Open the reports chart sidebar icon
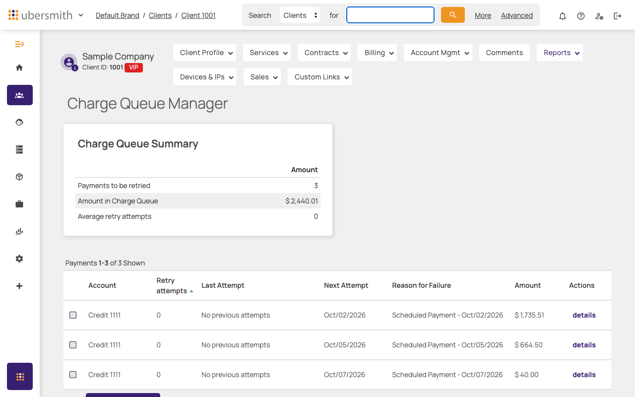Screen dimensions: 635x397 click(19, 231)
